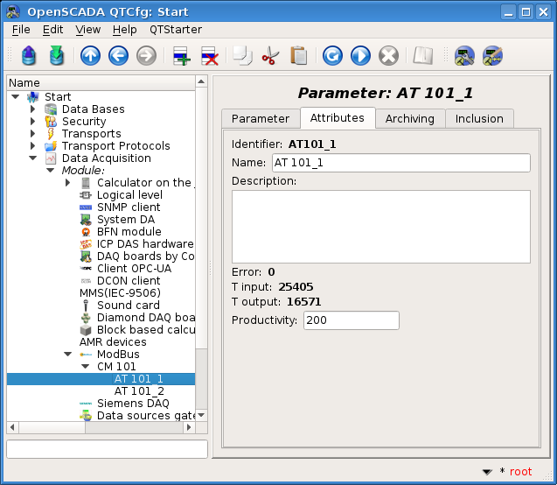
Task: Open the Help menu
Action: pos(125,30)
